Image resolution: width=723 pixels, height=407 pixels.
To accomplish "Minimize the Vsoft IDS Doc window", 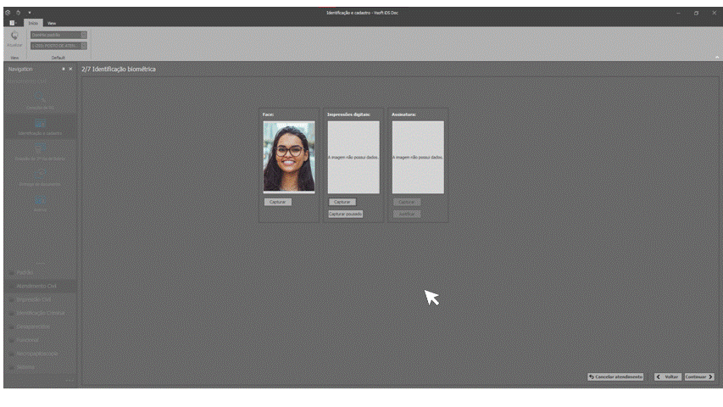I will (678, 13).
